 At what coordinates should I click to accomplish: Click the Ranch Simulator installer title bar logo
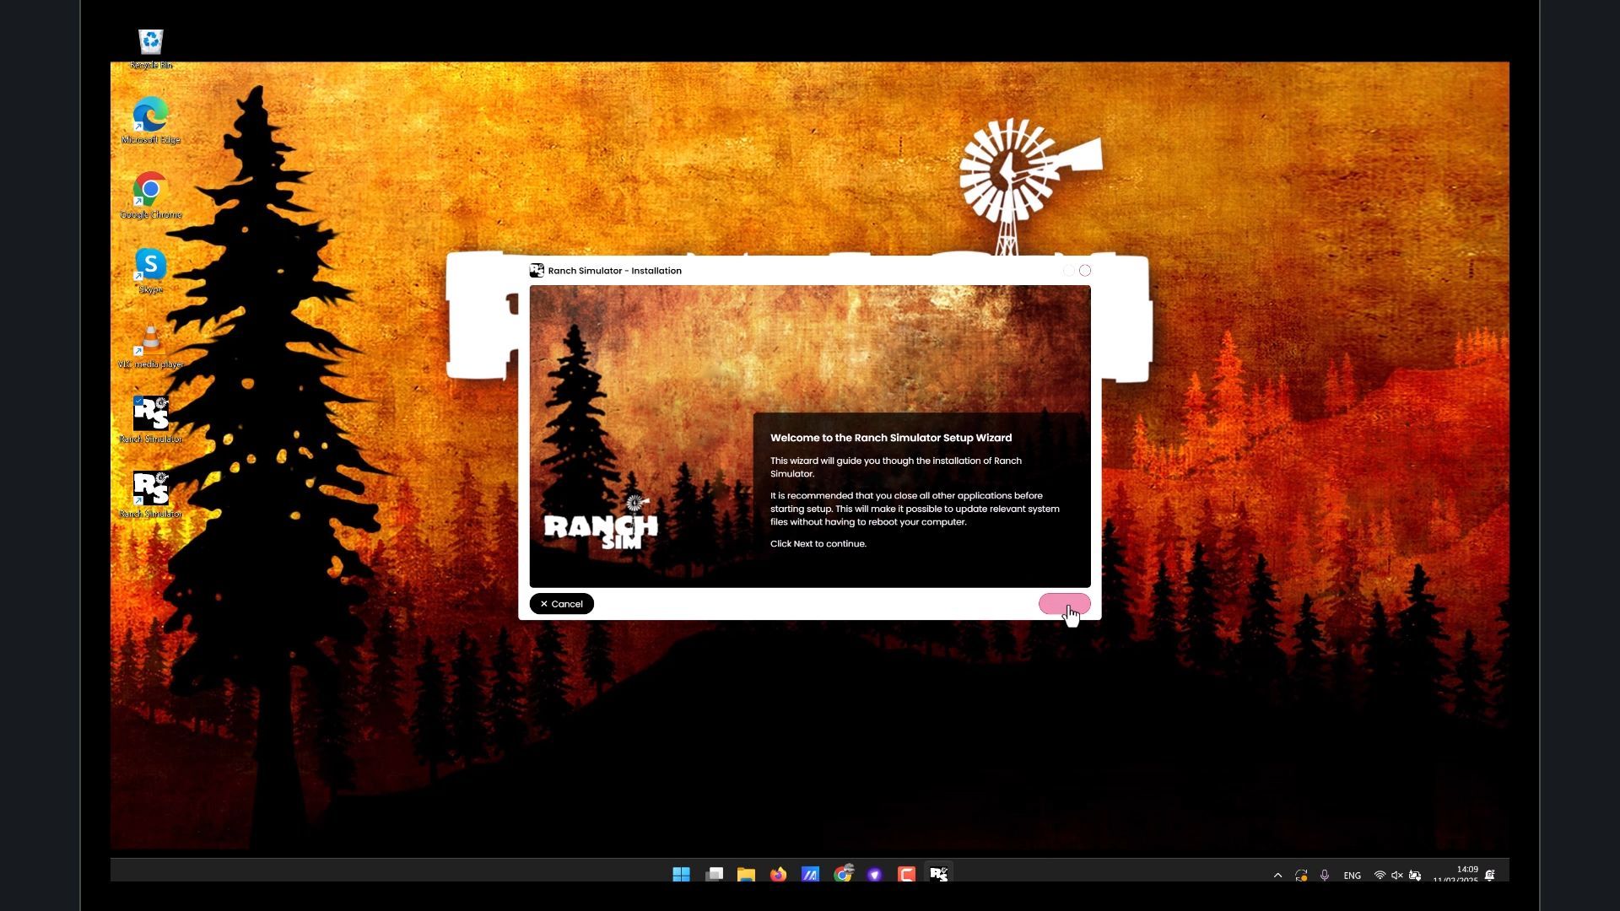[537, 271]
